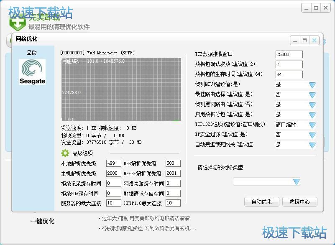
Task: Click the 品牌 label in sidebar
Action: coord(31,53)
